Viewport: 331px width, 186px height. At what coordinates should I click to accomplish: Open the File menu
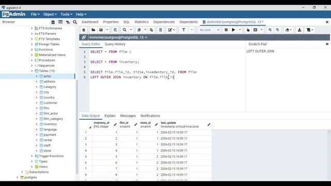point(35,14)
